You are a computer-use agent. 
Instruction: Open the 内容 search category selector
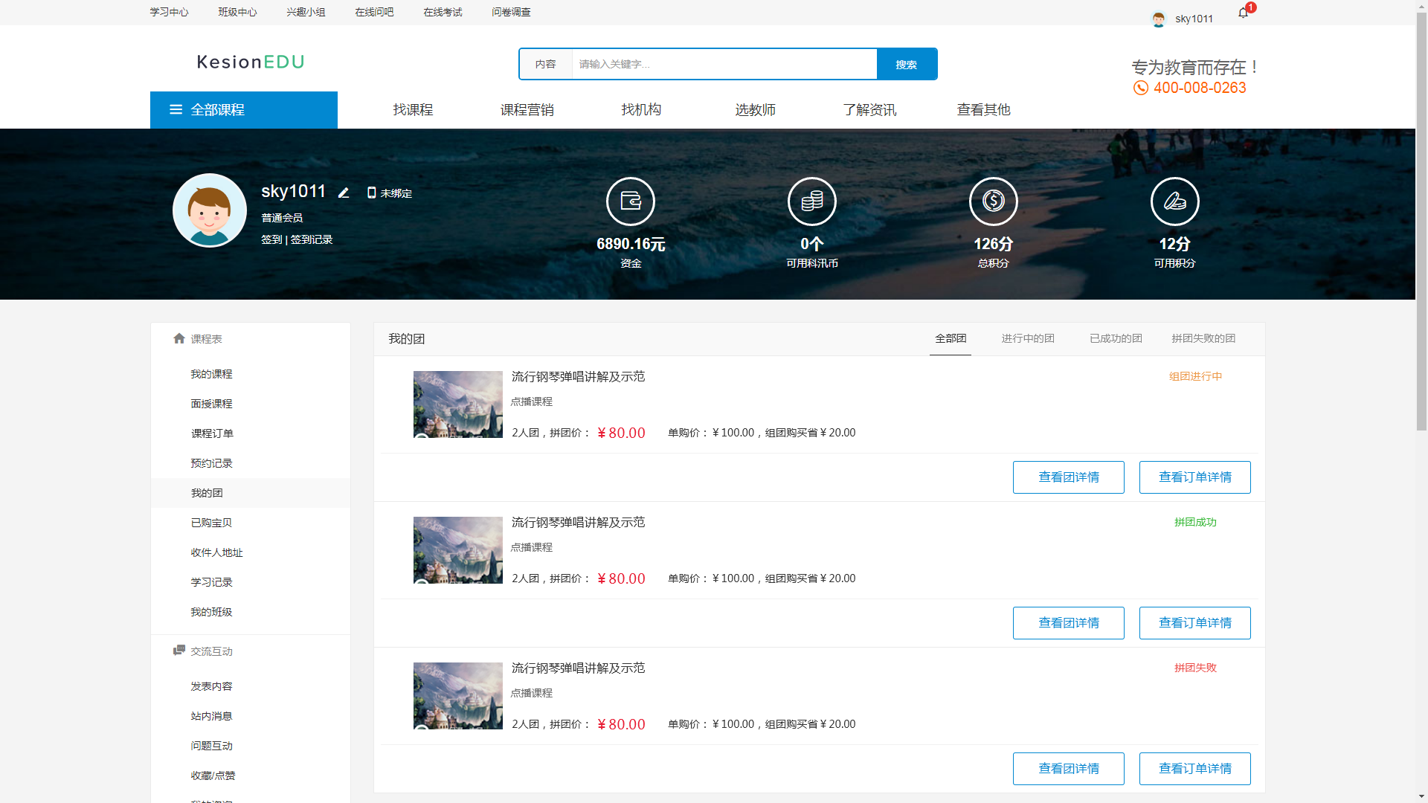(547, 64)
